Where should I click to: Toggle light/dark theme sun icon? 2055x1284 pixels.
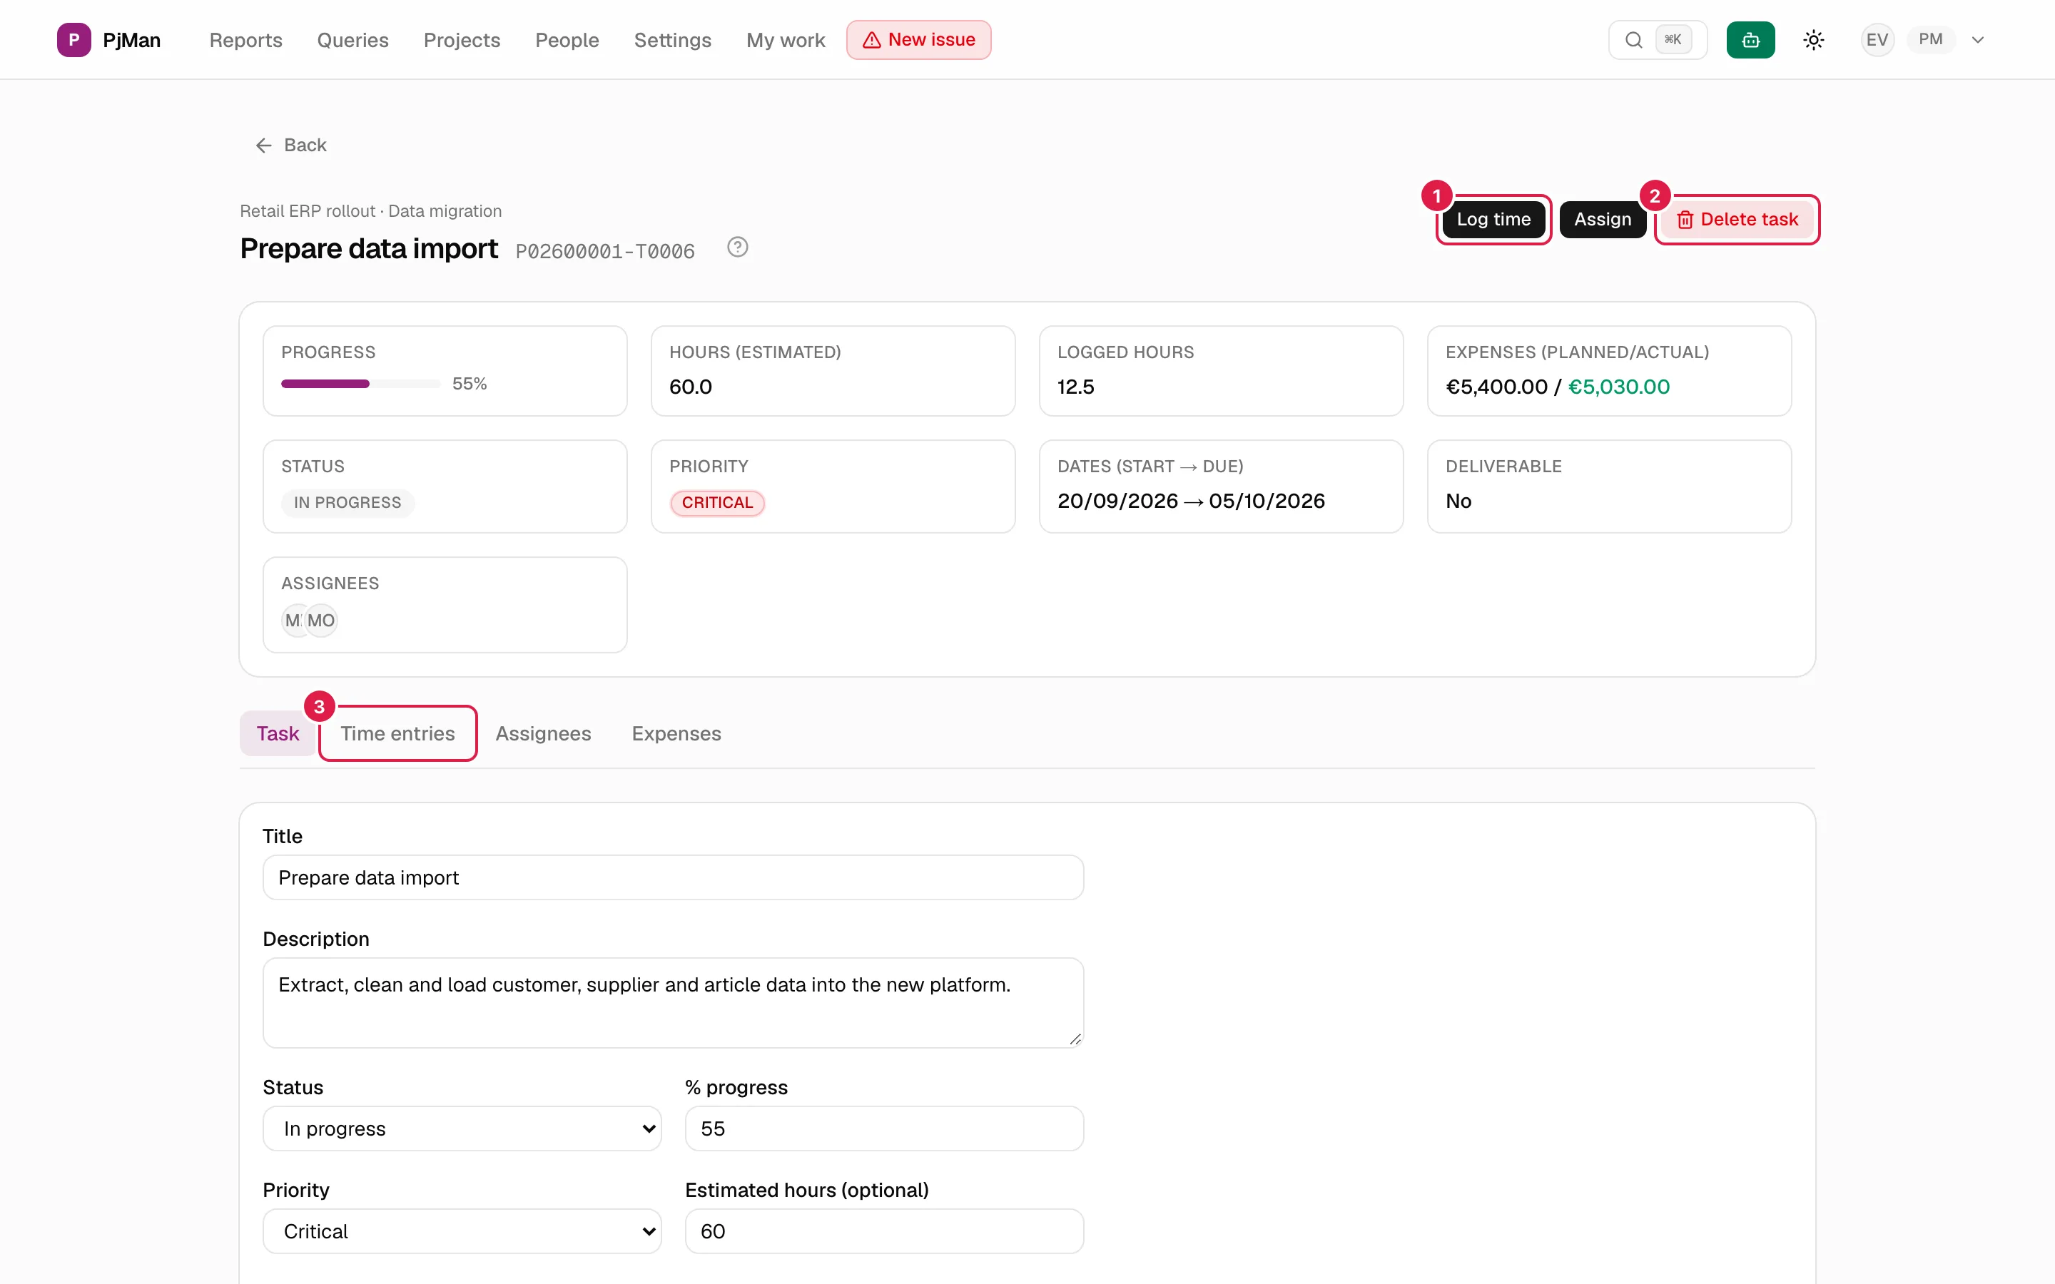1813,40
